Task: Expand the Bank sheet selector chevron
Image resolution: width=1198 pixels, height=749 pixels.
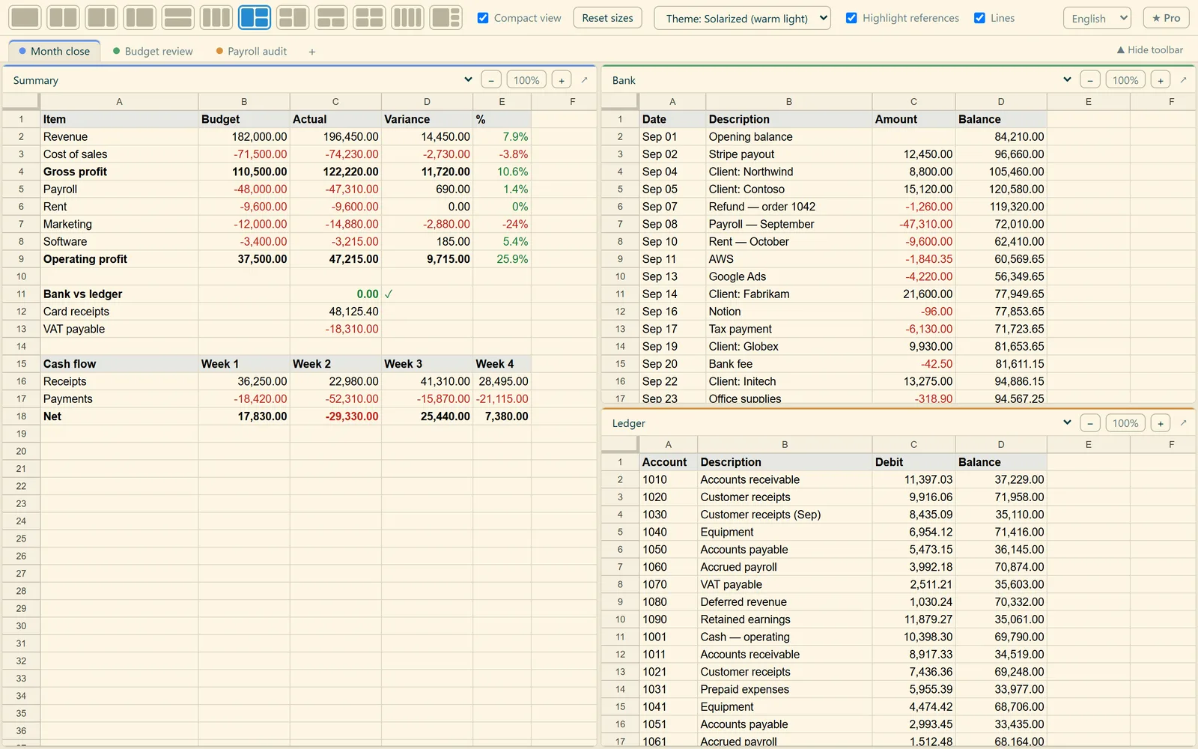Action: point(1067,79)
